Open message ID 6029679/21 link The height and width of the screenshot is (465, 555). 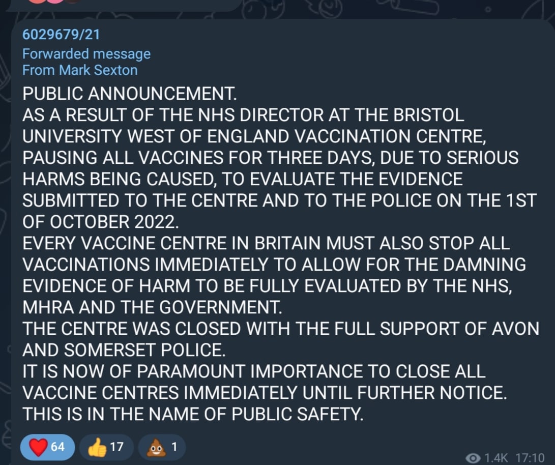pos(61,35)
